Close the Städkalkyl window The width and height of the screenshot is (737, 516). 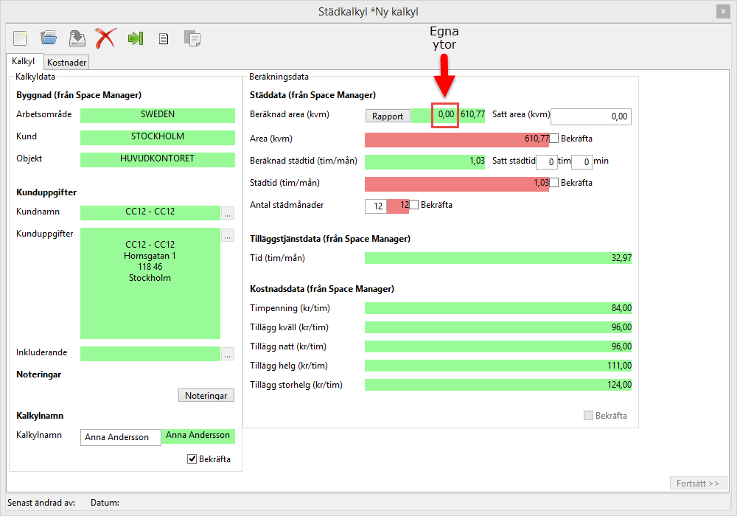pyautogui.click(x=722, y=11)
